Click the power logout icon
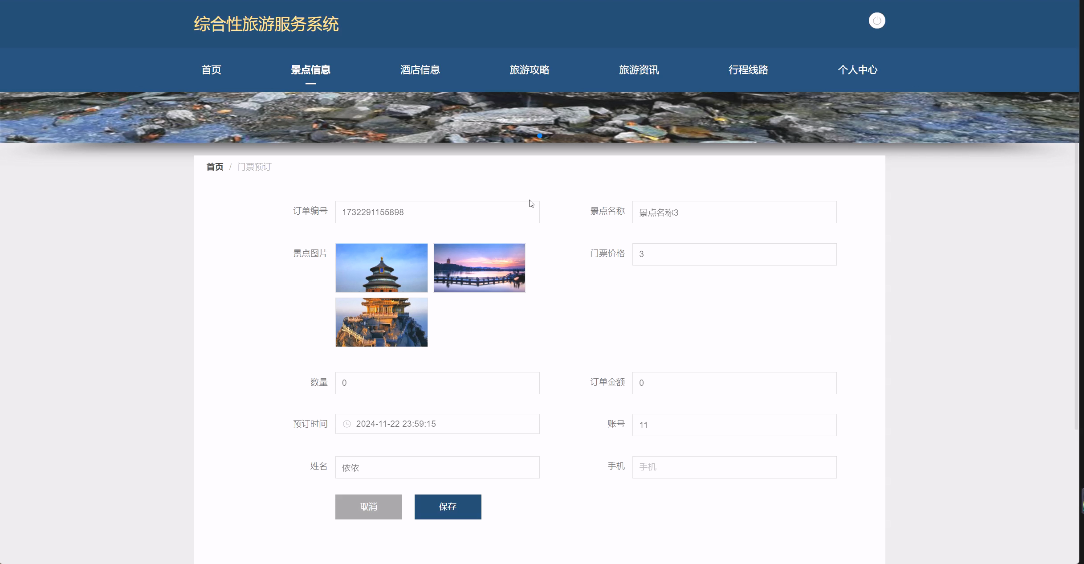 tap(877, 20)
